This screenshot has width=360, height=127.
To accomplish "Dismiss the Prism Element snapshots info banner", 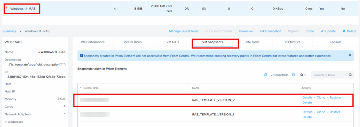I will [x=350, y=55].
